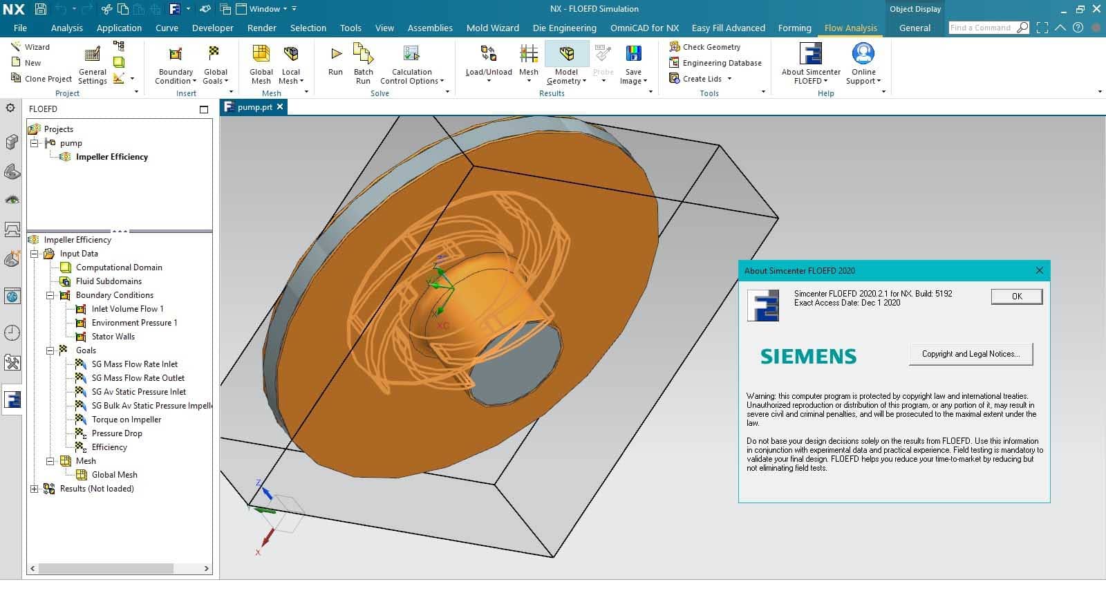Screen dimensions: 1106x591
Task: Open Copyright and Legal Notices
Action: click(971, 354)
